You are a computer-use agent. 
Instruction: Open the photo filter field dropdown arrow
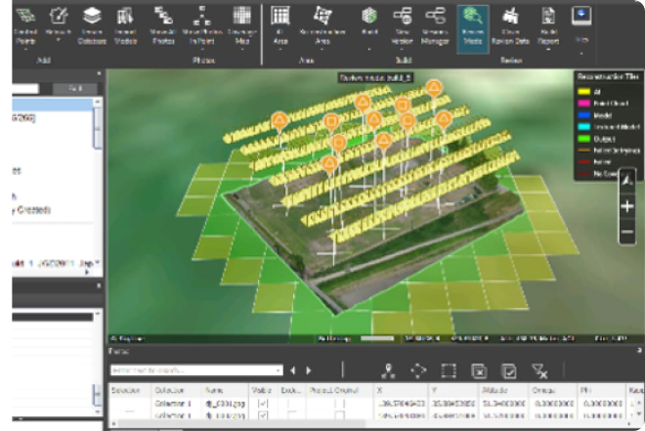tap(279, 370)
